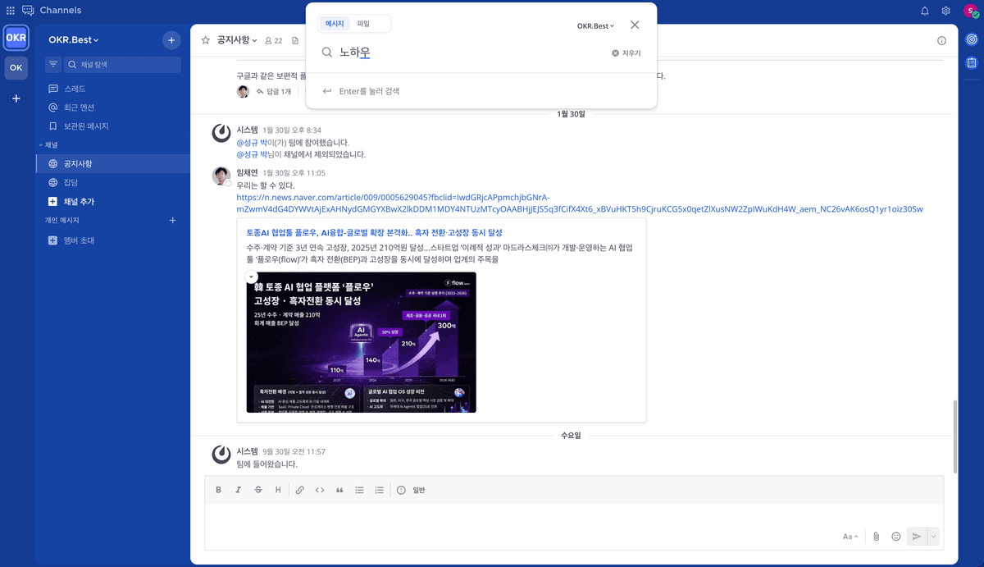Insert inline code formatting
The width and height of the screenshot is (984, 567).
click(320, 490)
